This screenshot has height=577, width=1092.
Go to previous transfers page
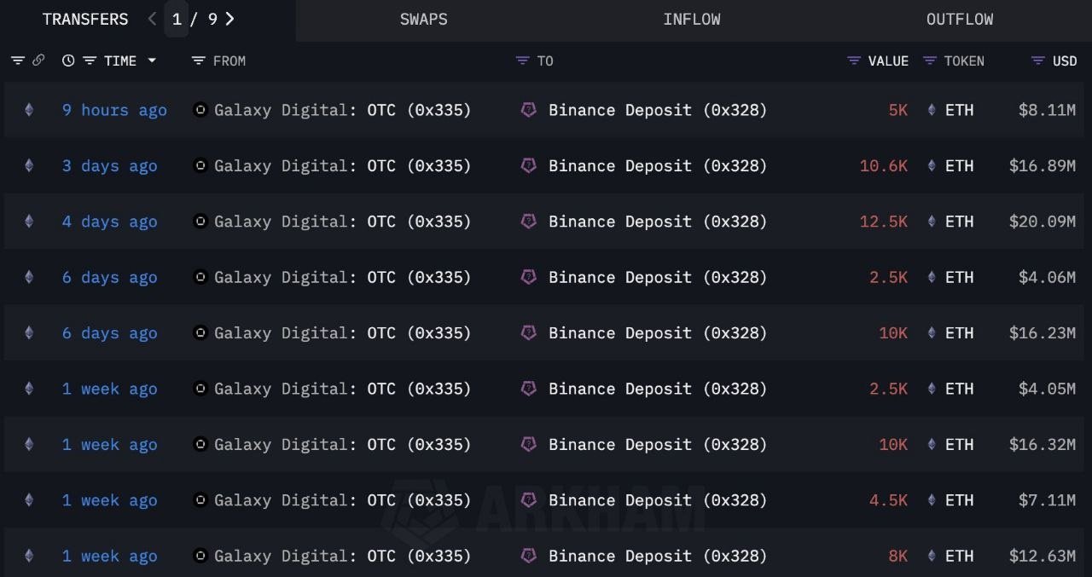[152, 19]
